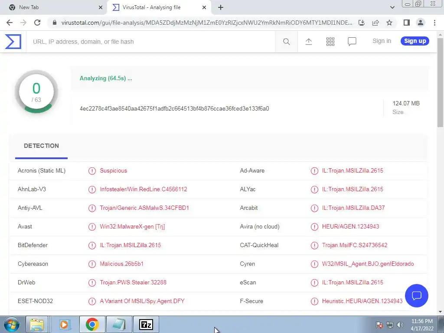444x333 pixels.
Task: Close the New Tab tab
Action: point(101,7)
